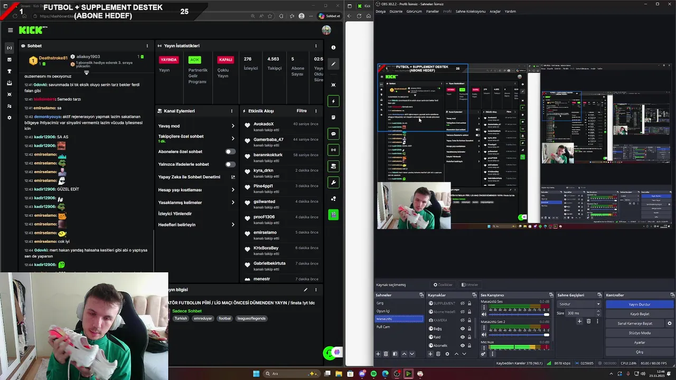This screenshot has height=380, width=676.
Task: Add a new scene in OBS Sahneler
Action: 378,354
